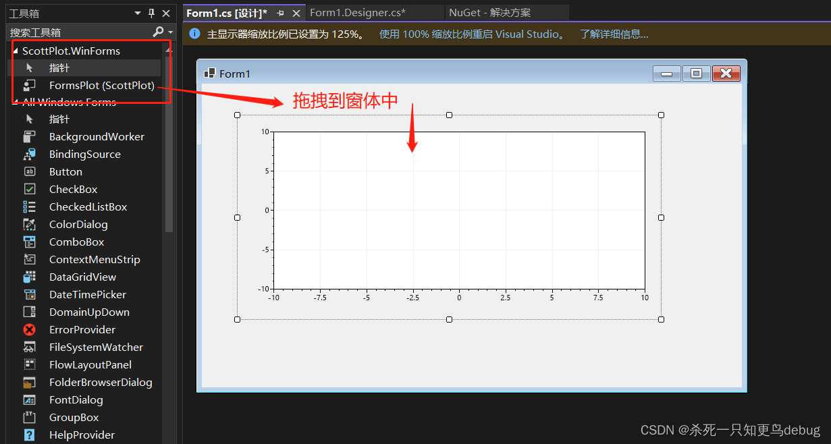831x444 pixels.
Task: Select the CheckBox control icon
Action: coord(30,190)
